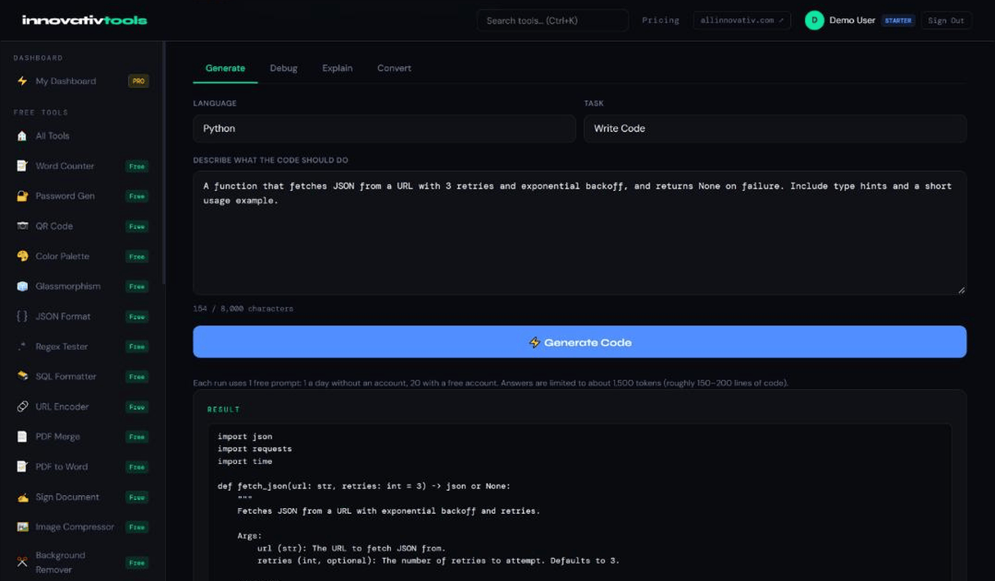
Task: Click the 'import requests' code line
Action: pos(255,449)
